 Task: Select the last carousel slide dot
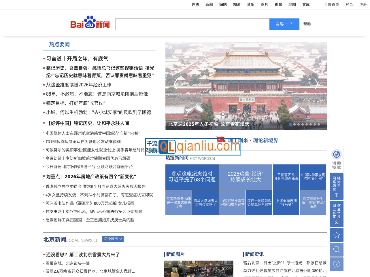pos(318,124)
